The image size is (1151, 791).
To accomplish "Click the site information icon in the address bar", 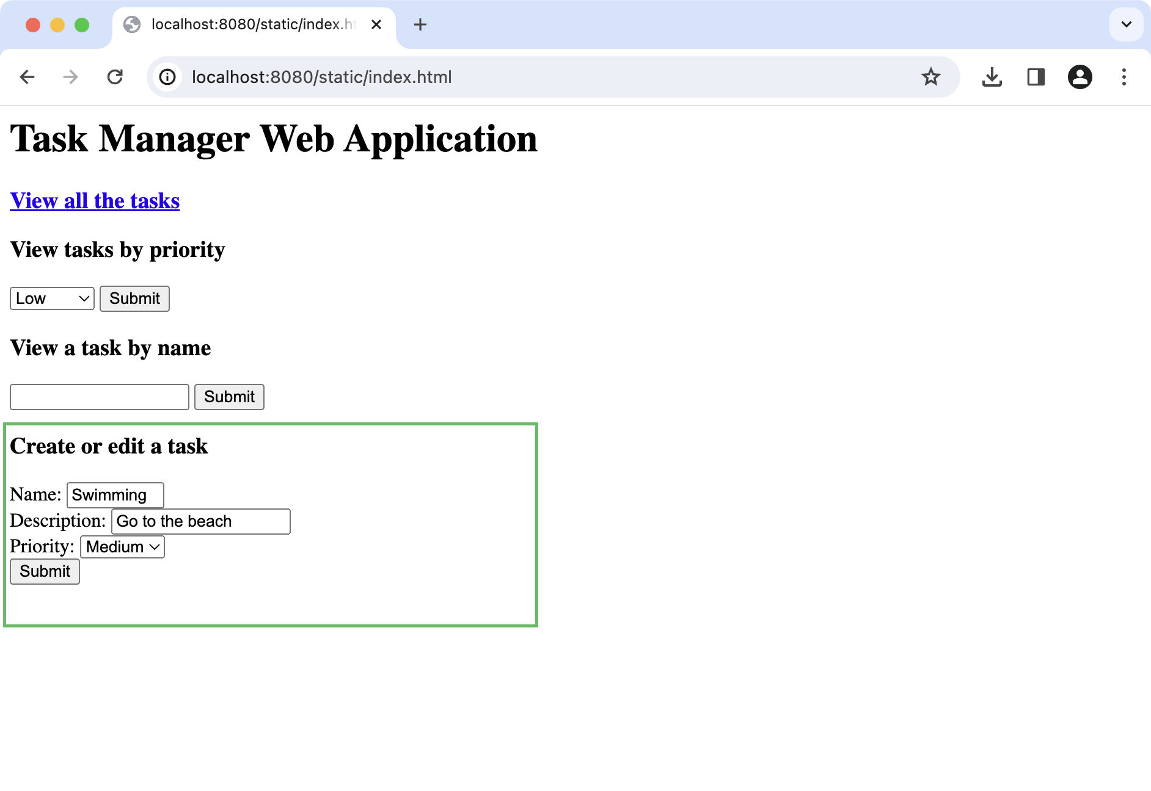I will (x=167, y=77).
